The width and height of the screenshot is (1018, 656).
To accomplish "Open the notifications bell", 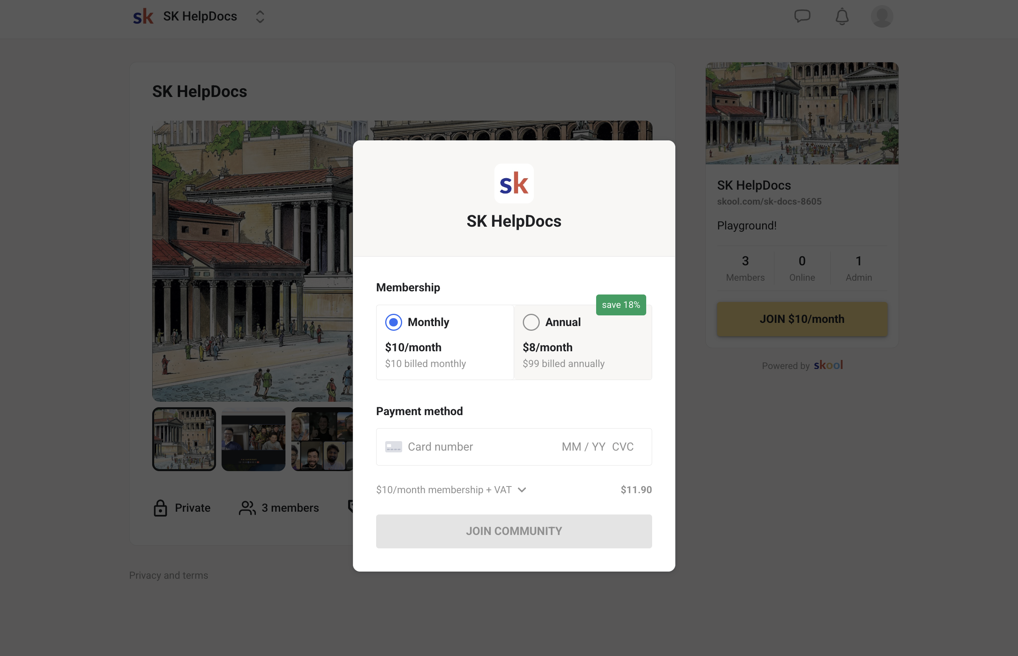I will pyautogui.click(x=842, y=17).
